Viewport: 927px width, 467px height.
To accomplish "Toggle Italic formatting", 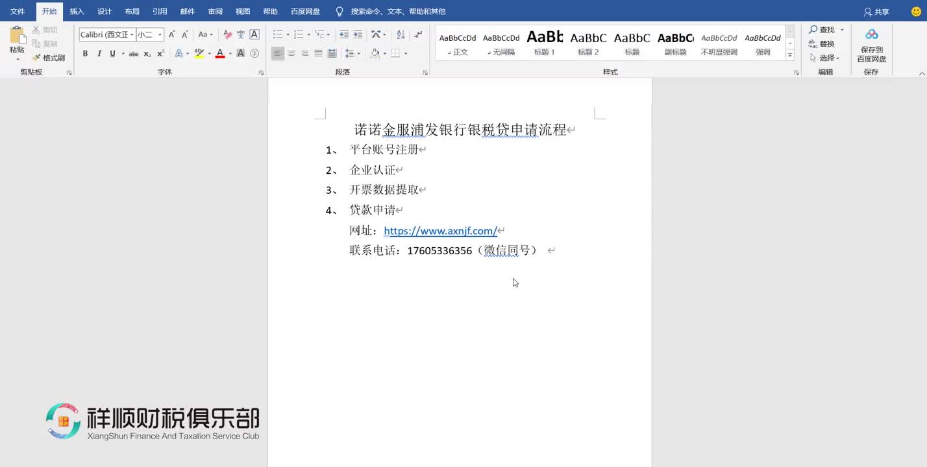I will pos(99,54).
